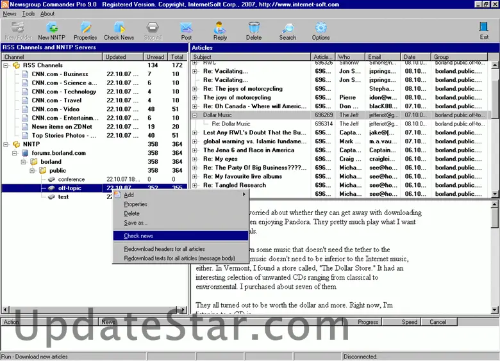Collapse the RSS Channels tree node
Image resolution: width=500 pixels, height=361 pixels.
coord(6,65)
